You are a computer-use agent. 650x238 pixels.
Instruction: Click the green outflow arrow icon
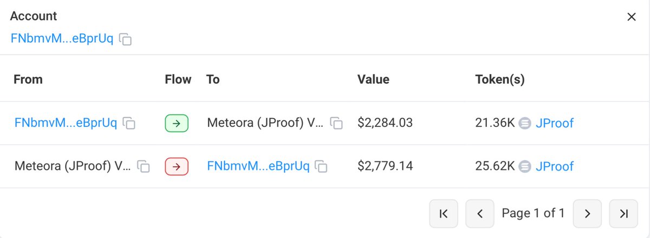tap(176, 123)
